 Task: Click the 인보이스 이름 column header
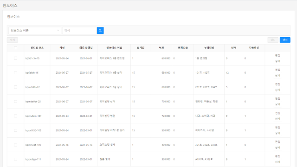pos(114,48)
